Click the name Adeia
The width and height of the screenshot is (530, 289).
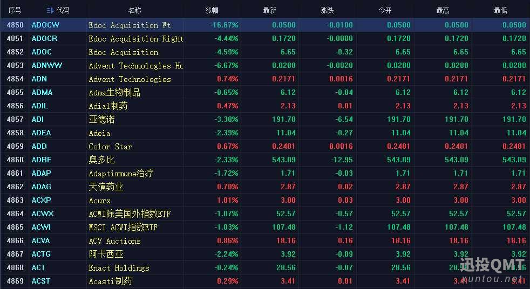(99, 133)
